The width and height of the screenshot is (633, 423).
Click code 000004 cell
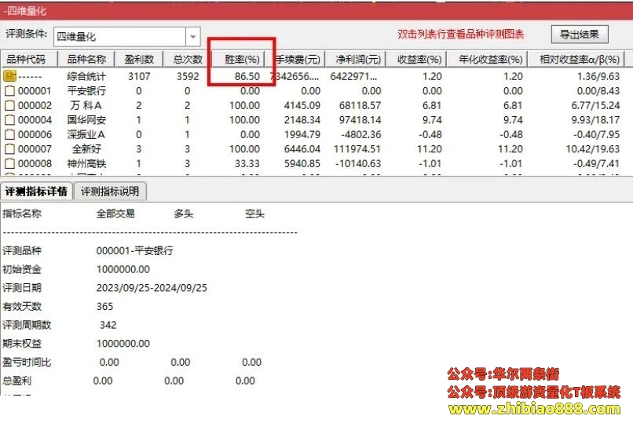(35, 120)
